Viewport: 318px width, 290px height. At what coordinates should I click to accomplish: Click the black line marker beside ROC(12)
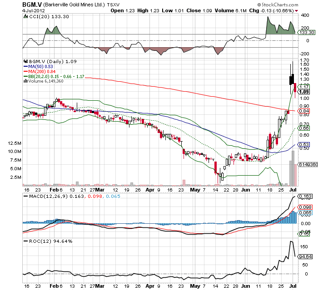[26, 241]
